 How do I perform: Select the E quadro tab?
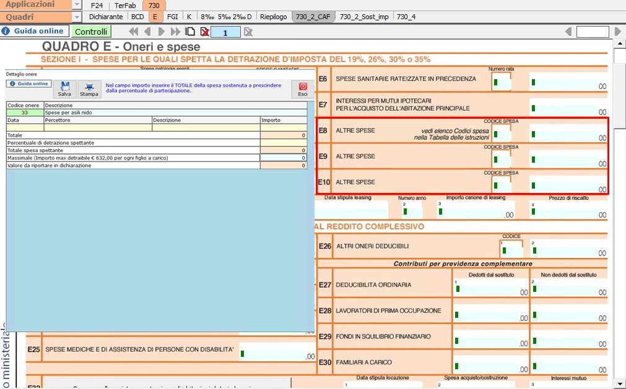click(155, 17)
